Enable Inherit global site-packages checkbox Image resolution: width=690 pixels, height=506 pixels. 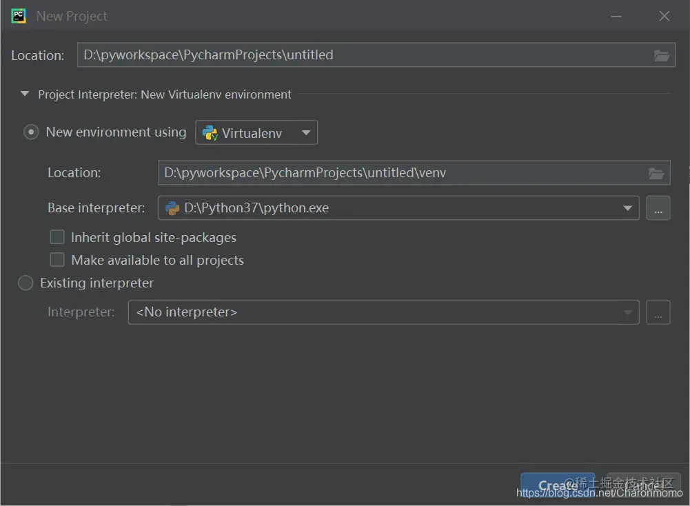point(57,237)
